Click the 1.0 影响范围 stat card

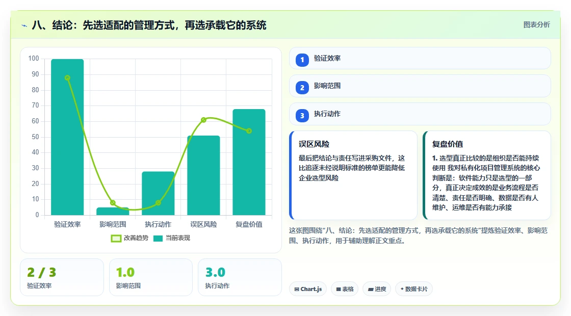click(x=151, y=277)
